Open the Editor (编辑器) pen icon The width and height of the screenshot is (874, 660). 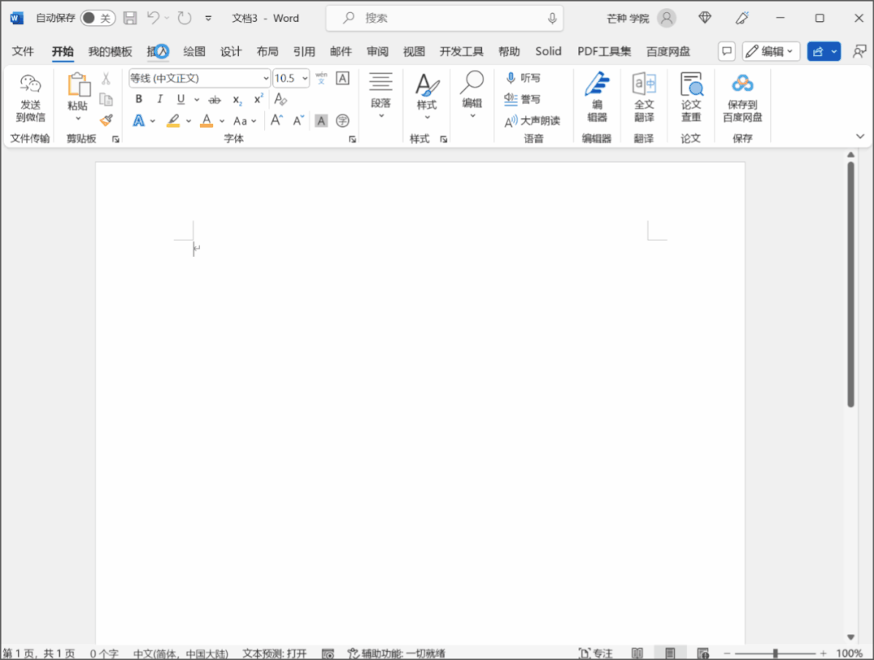(597, 84)
